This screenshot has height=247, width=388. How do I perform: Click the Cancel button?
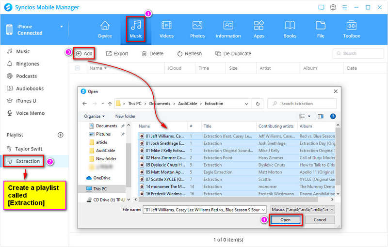(x=320, y=220)
